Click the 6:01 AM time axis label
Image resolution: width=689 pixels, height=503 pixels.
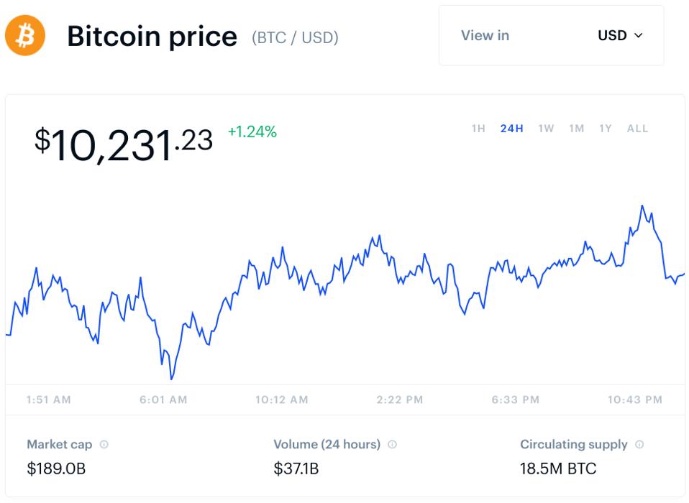pos(163,400)
